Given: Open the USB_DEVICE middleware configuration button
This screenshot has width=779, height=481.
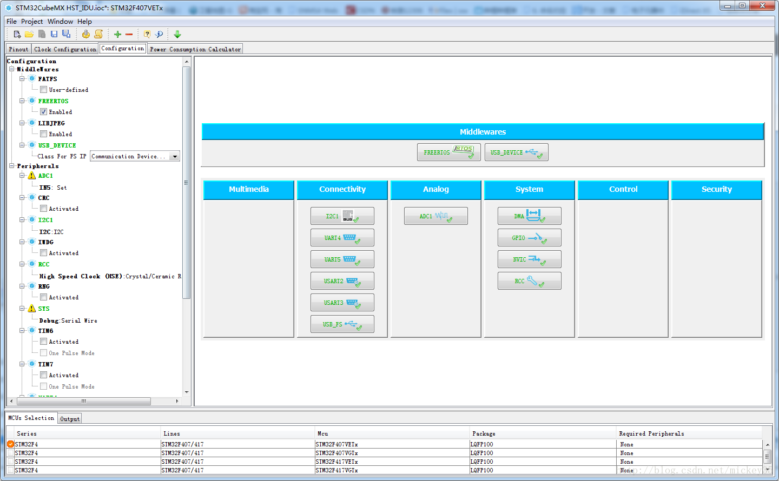Looking at the screenshot, I should [x=517, y=152].
